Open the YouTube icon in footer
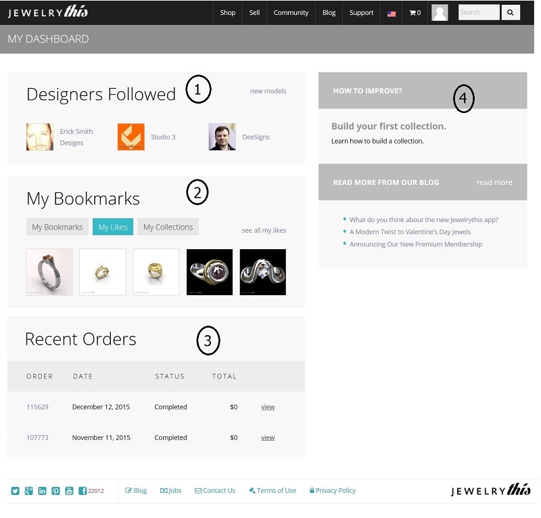This screenshot has width=541, height=518. (x=69, y=491)
